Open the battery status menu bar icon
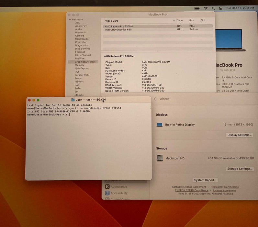 [197, 8]
